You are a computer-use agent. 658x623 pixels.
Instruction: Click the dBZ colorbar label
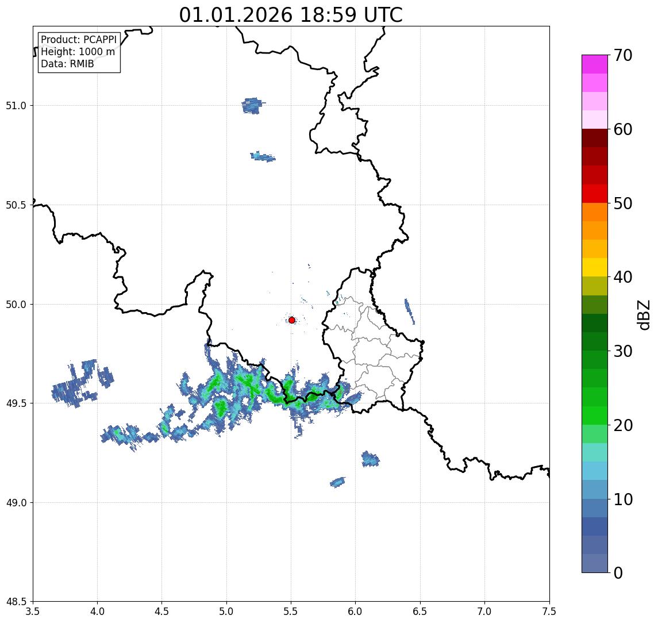tap(644, 315)
